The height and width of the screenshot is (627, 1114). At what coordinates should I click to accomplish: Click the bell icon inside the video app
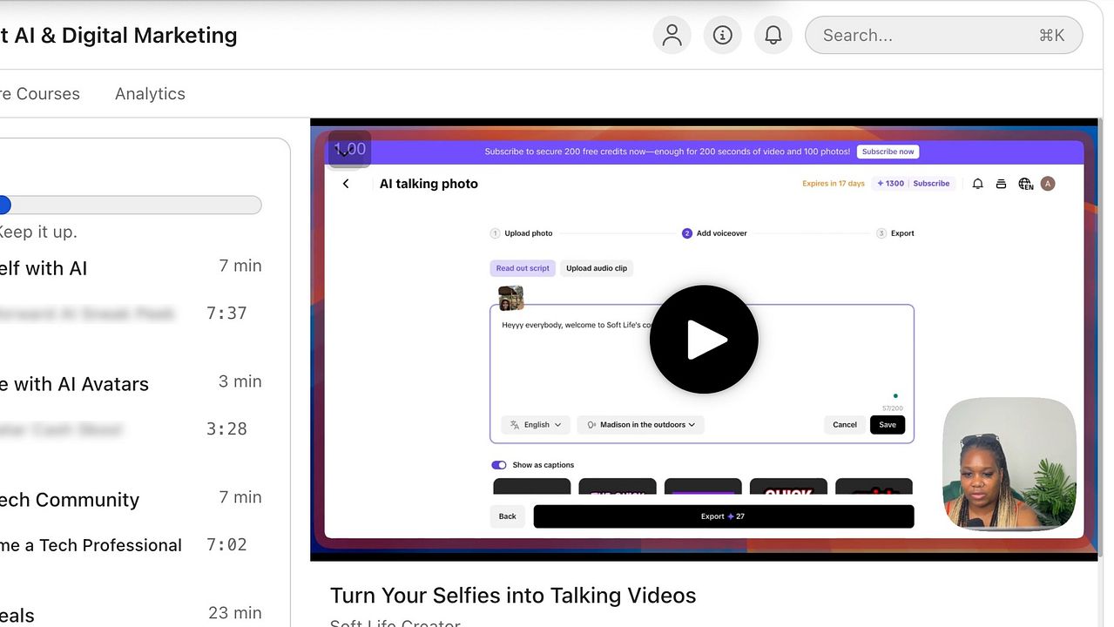(x=977, y=184)
